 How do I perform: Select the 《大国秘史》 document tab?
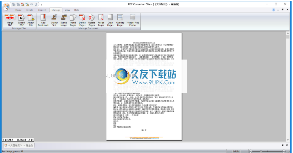[x=19, y=145]
